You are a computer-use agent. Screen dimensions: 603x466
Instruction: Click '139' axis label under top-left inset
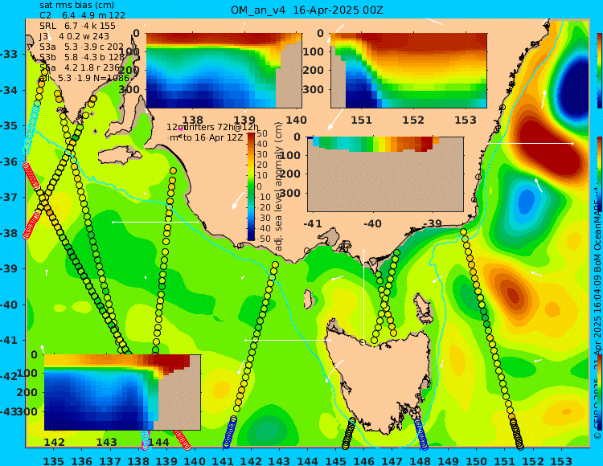(245, 120)
